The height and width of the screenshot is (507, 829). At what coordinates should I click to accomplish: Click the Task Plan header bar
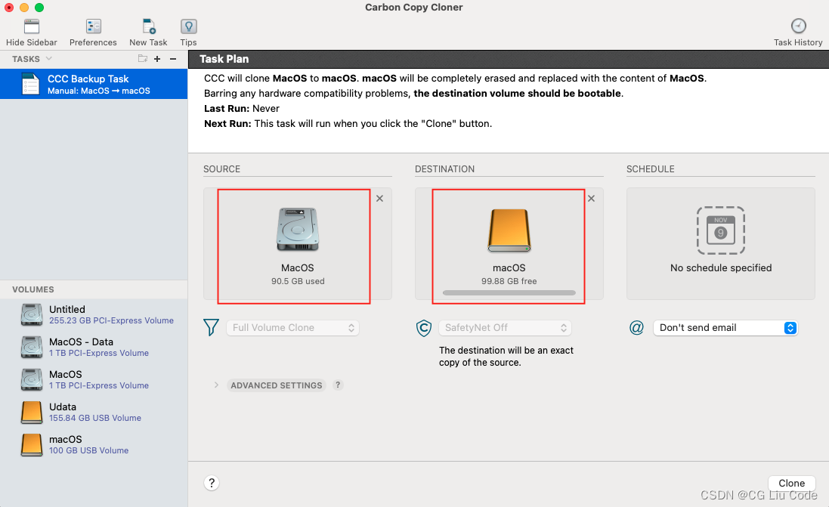(x=509, y=59)
